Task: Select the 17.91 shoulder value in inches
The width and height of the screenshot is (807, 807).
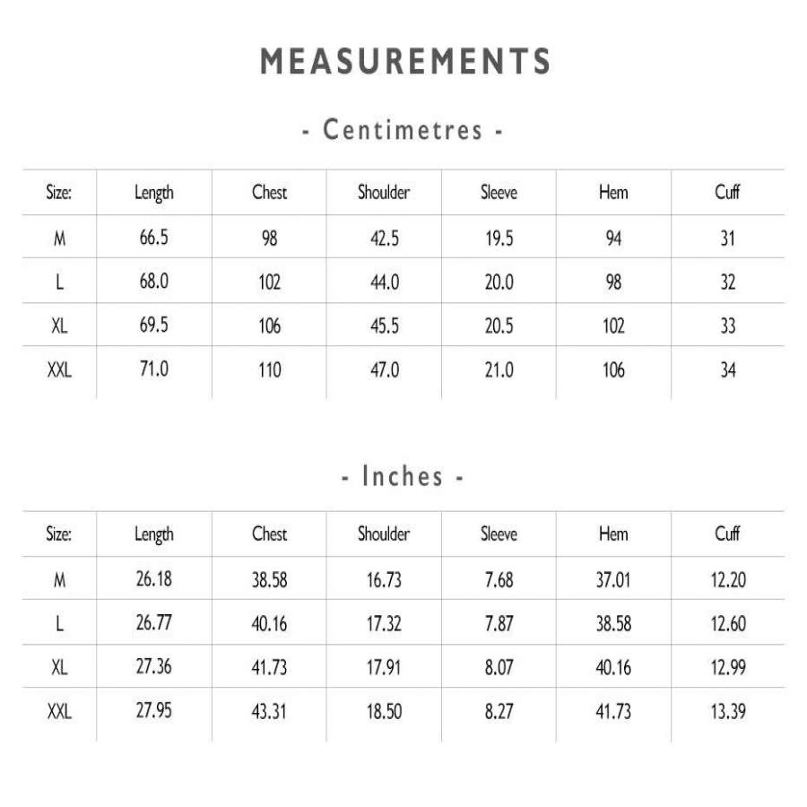Action: click(x=384, y=667)
